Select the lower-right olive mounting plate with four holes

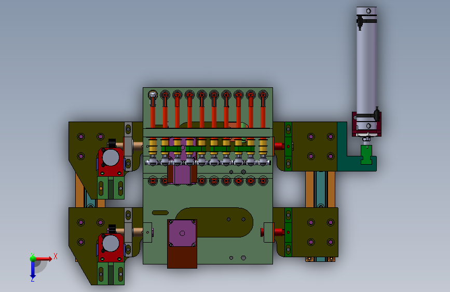point(315,232)
